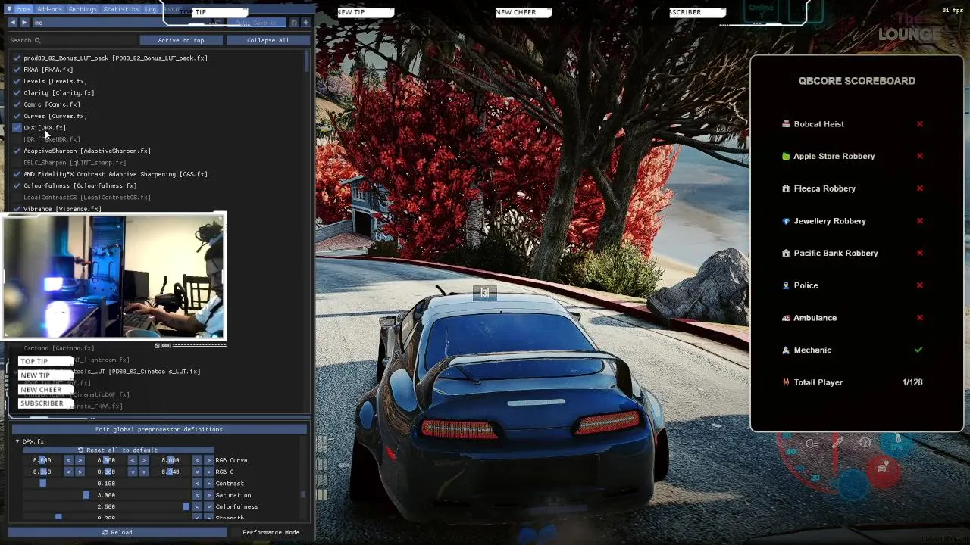The image size is (970, 545).
Task: Click the effects list scrollbar
Action: tap(307, 61)
